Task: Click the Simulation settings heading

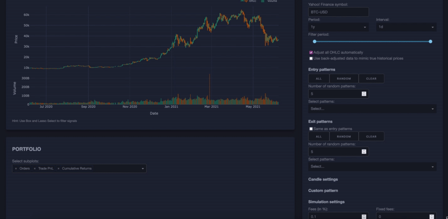Action: click(x=326, y=202)
